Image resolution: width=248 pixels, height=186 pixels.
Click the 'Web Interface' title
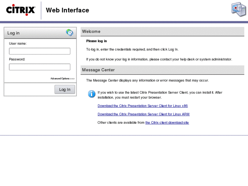[x=68, y=10]
